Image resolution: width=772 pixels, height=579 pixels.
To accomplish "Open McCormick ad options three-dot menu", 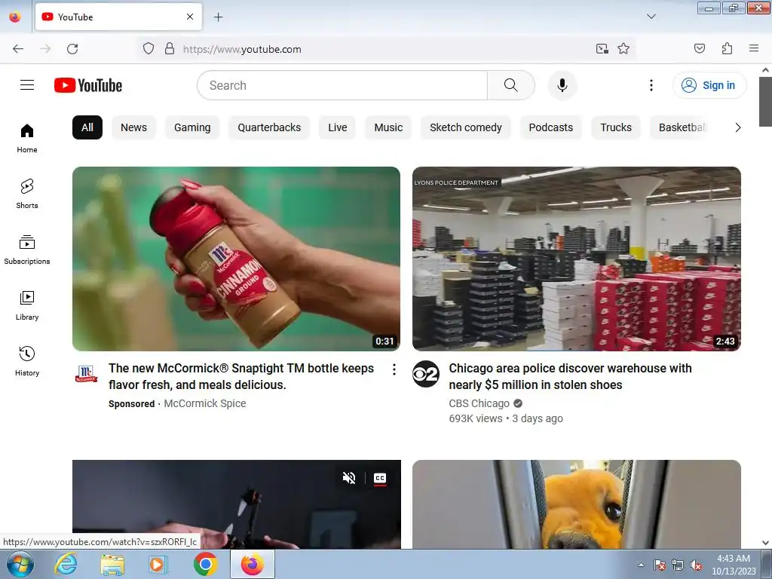I will click(394, 369).
